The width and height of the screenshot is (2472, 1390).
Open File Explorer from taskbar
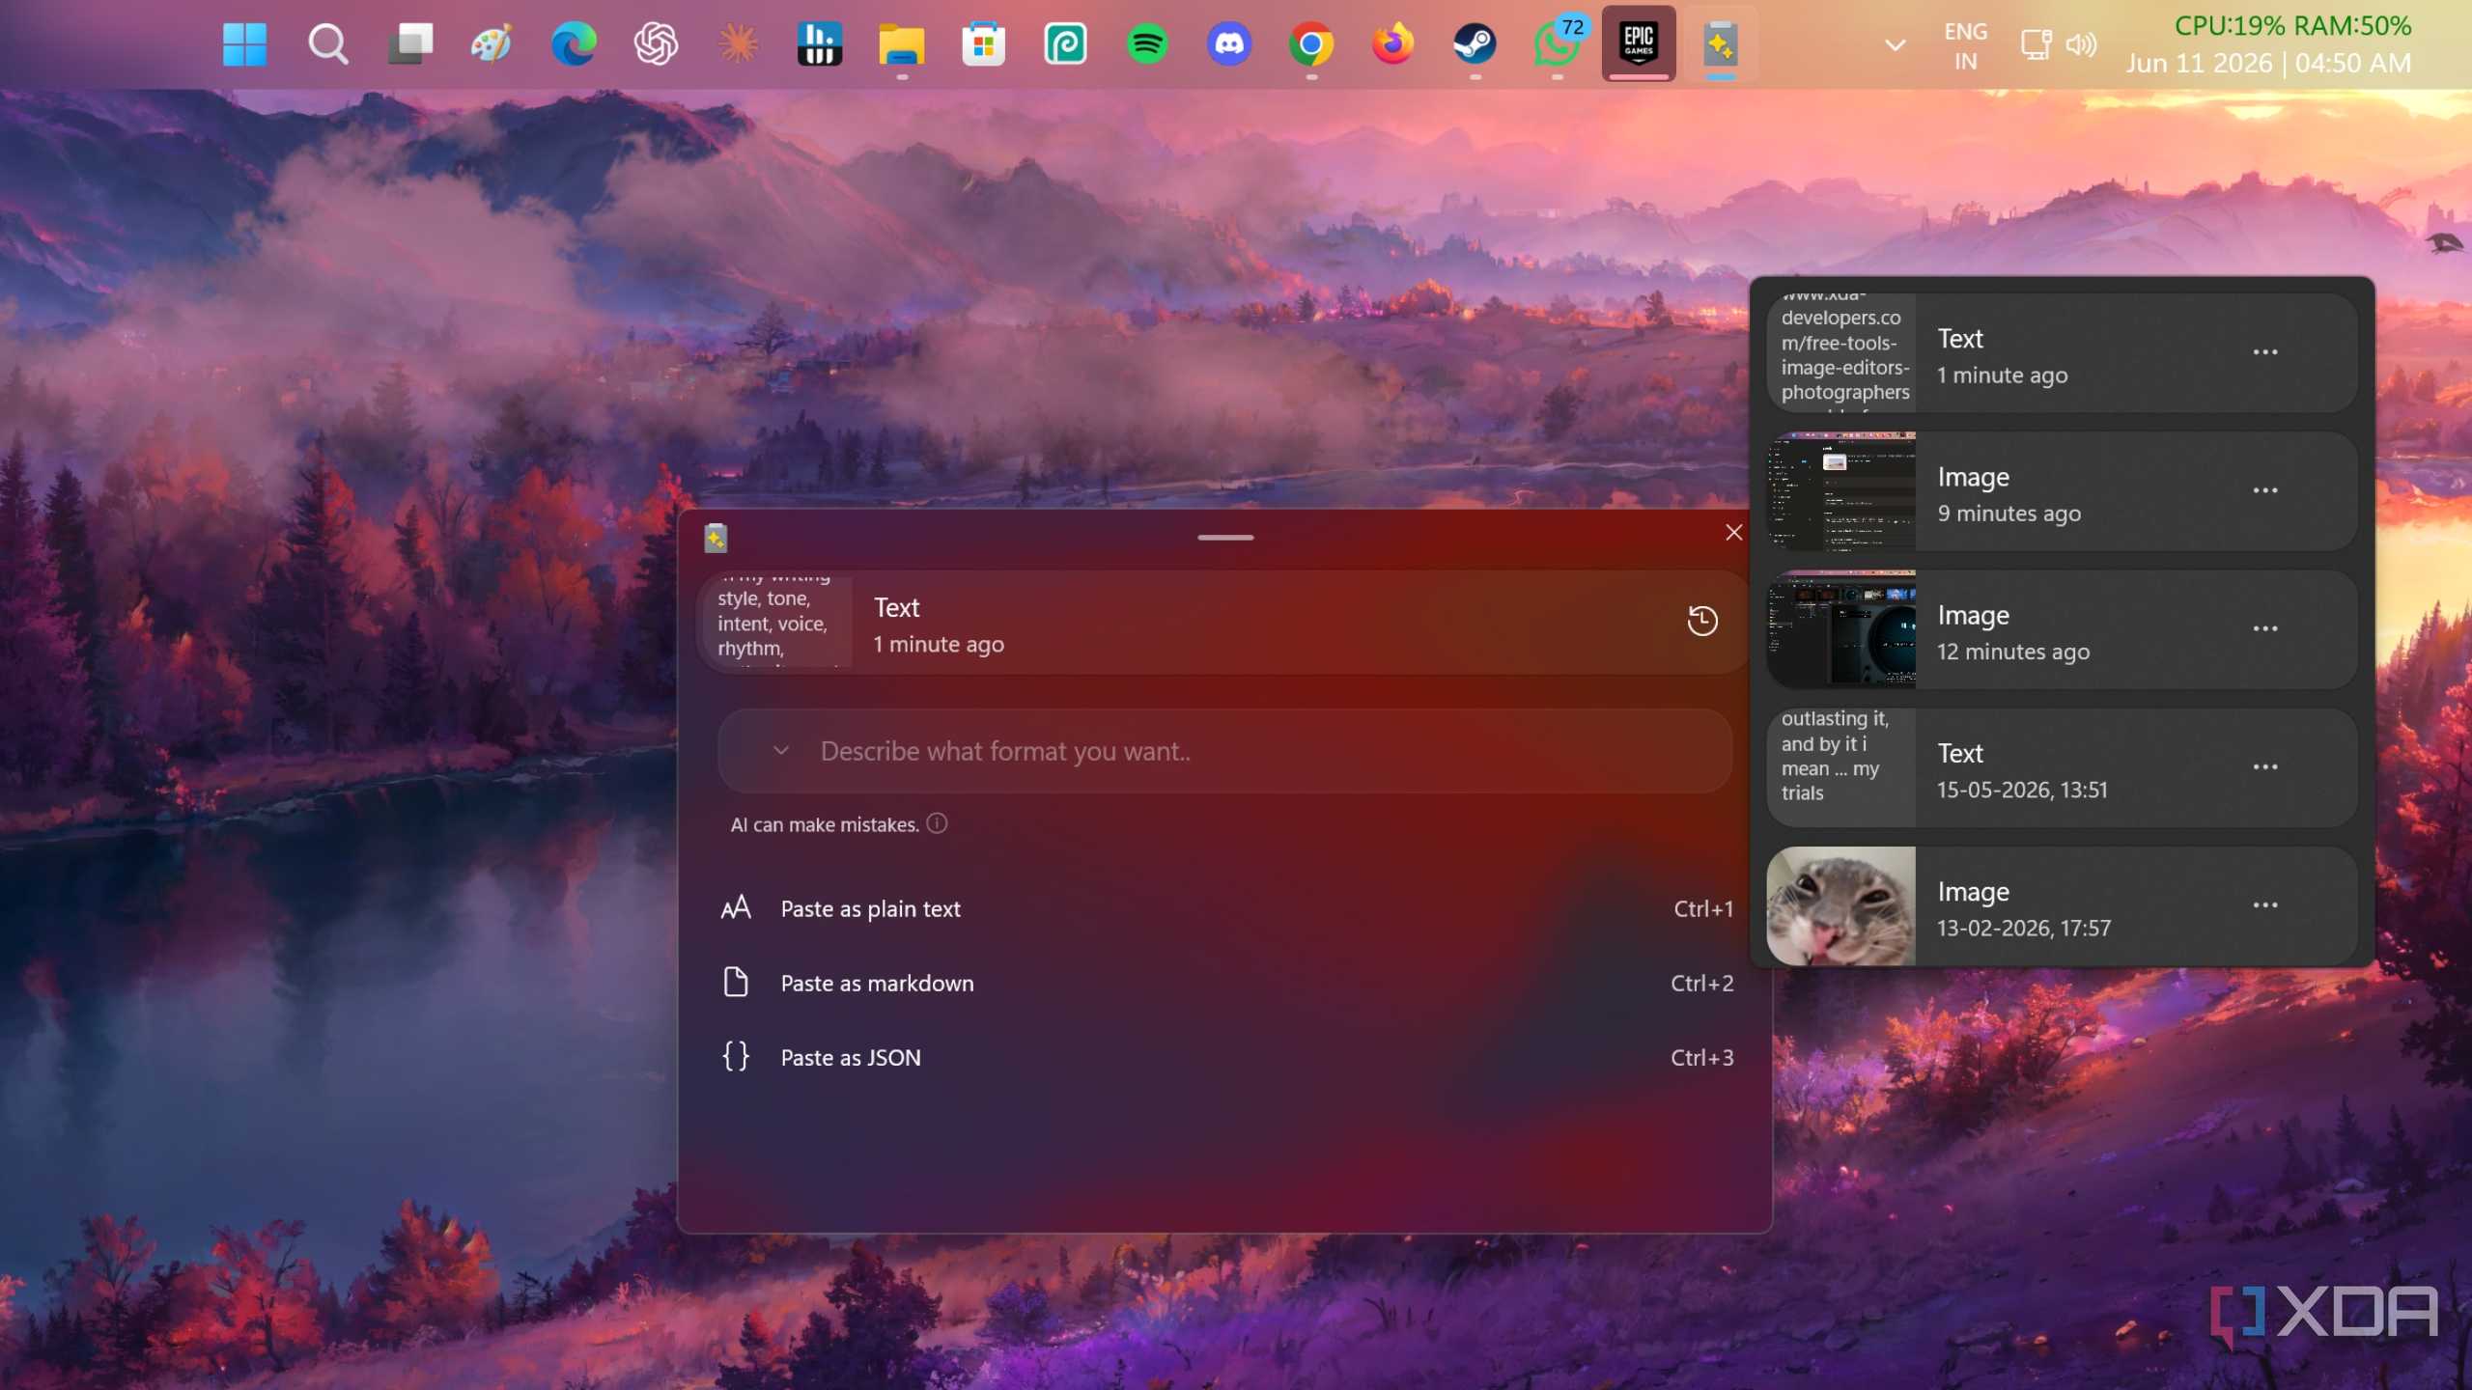[x=902, y=44]
